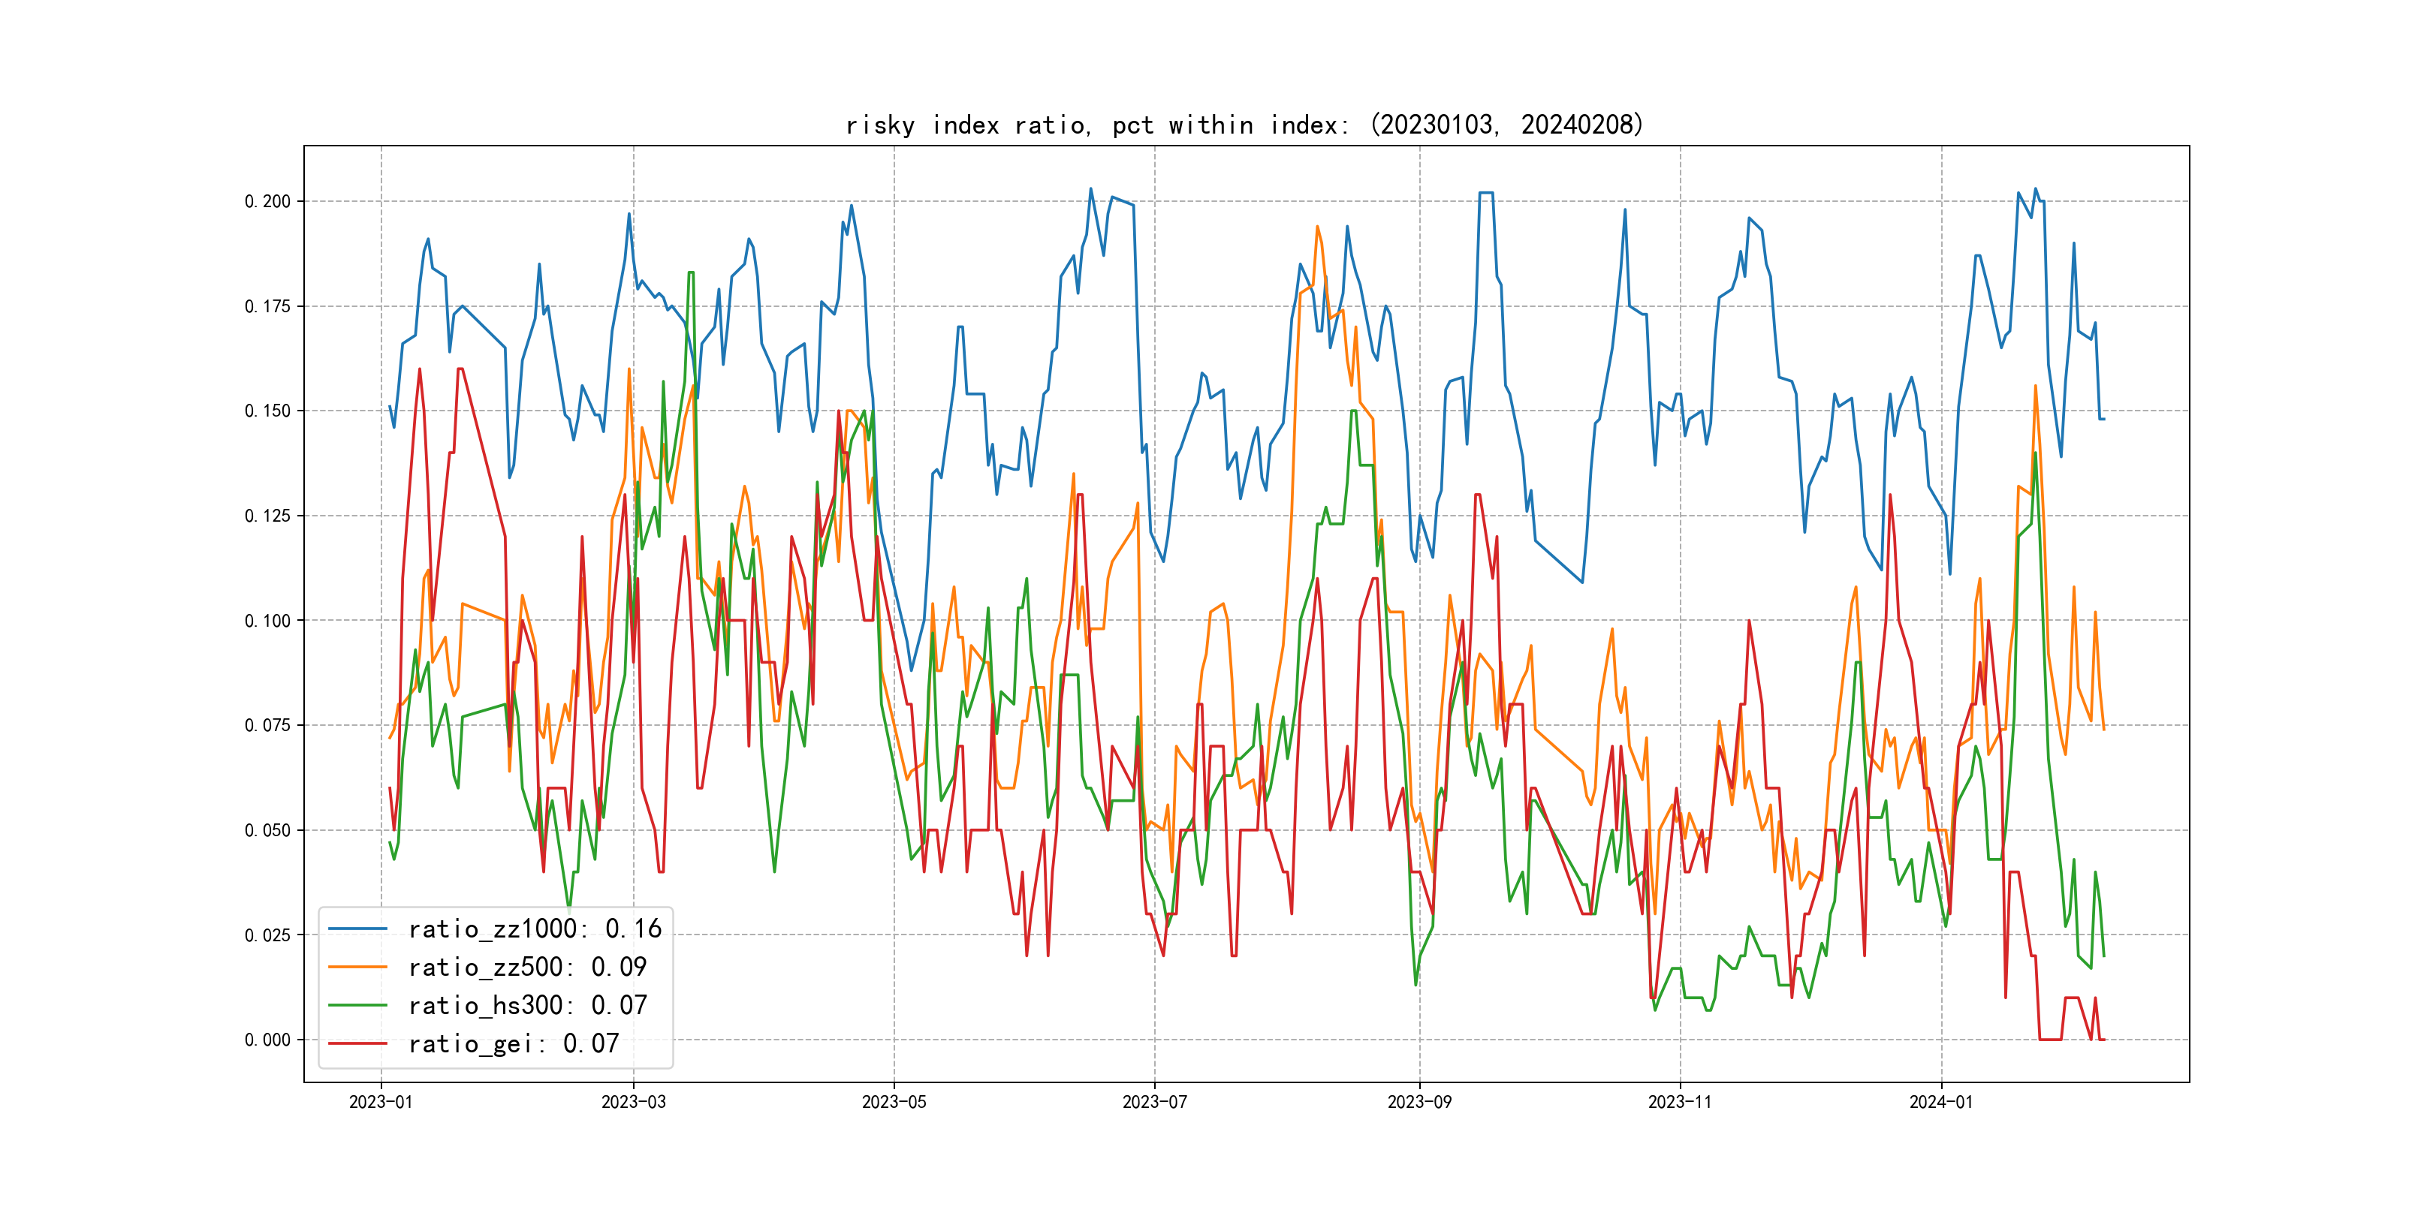Select the legend text ratio_hs300: 0.07
Screen dimensions: 2433x1216
[x=527, y=1006]
